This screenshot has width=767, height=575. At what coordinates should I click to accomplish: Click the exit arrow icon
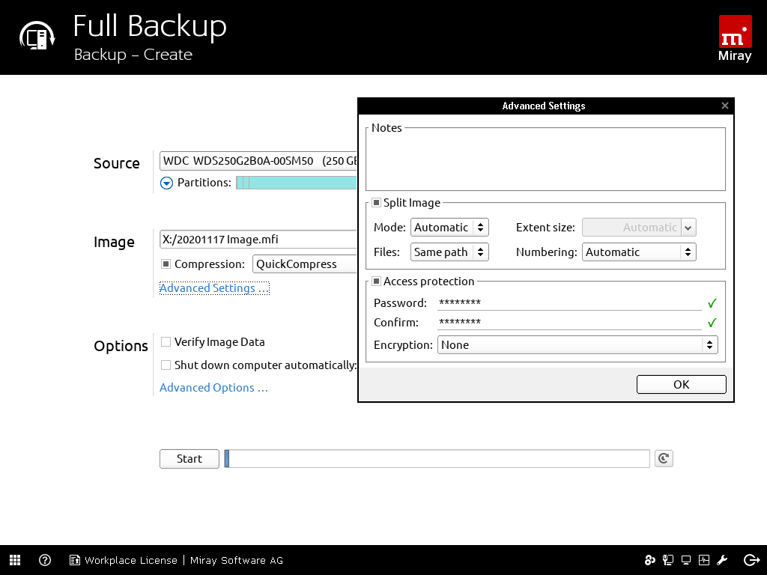(x=751, y=560)
